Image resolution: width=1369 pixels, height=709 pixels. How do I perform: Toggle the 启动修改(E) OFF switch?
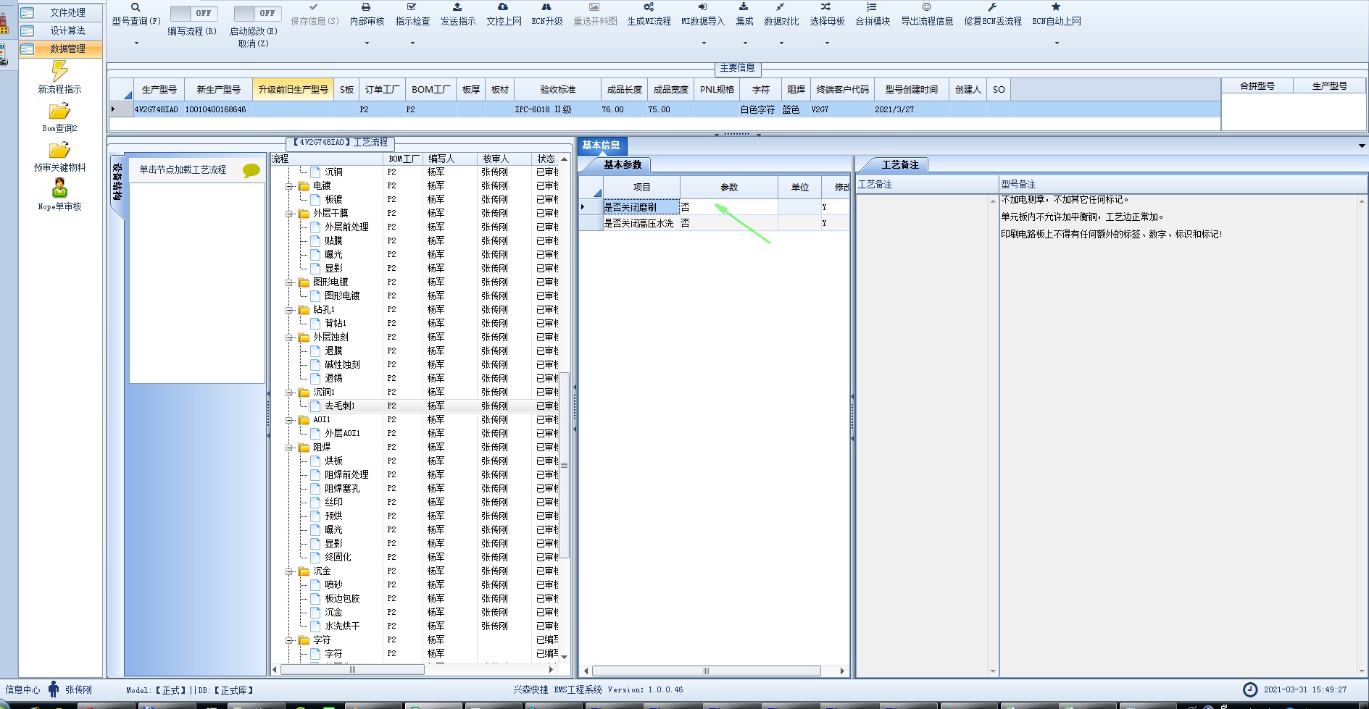(257, 13)
